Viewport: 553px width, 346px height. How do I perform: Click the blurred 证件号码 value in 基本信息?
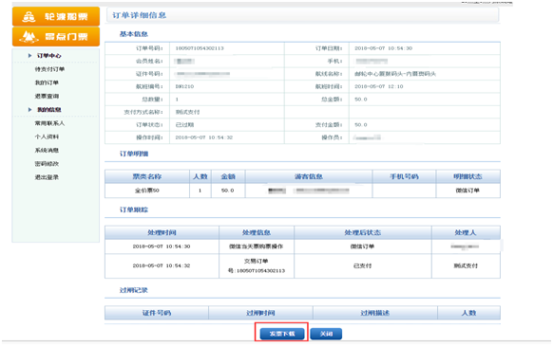pyautogui.click(x=203, y=74)
